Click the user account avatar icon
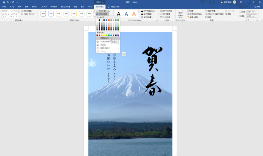Image resolution: width=263 pixels, height=156 pixels. pyautogui.click(x=234, y=2)
